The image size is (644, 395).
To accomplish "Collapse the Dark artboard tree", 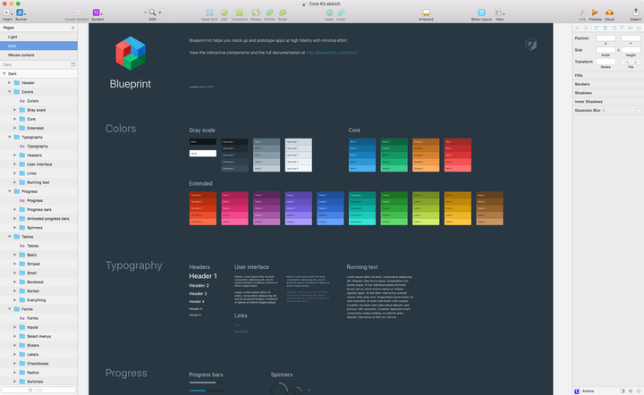I will pyautogui.click(x=4, y=74).
